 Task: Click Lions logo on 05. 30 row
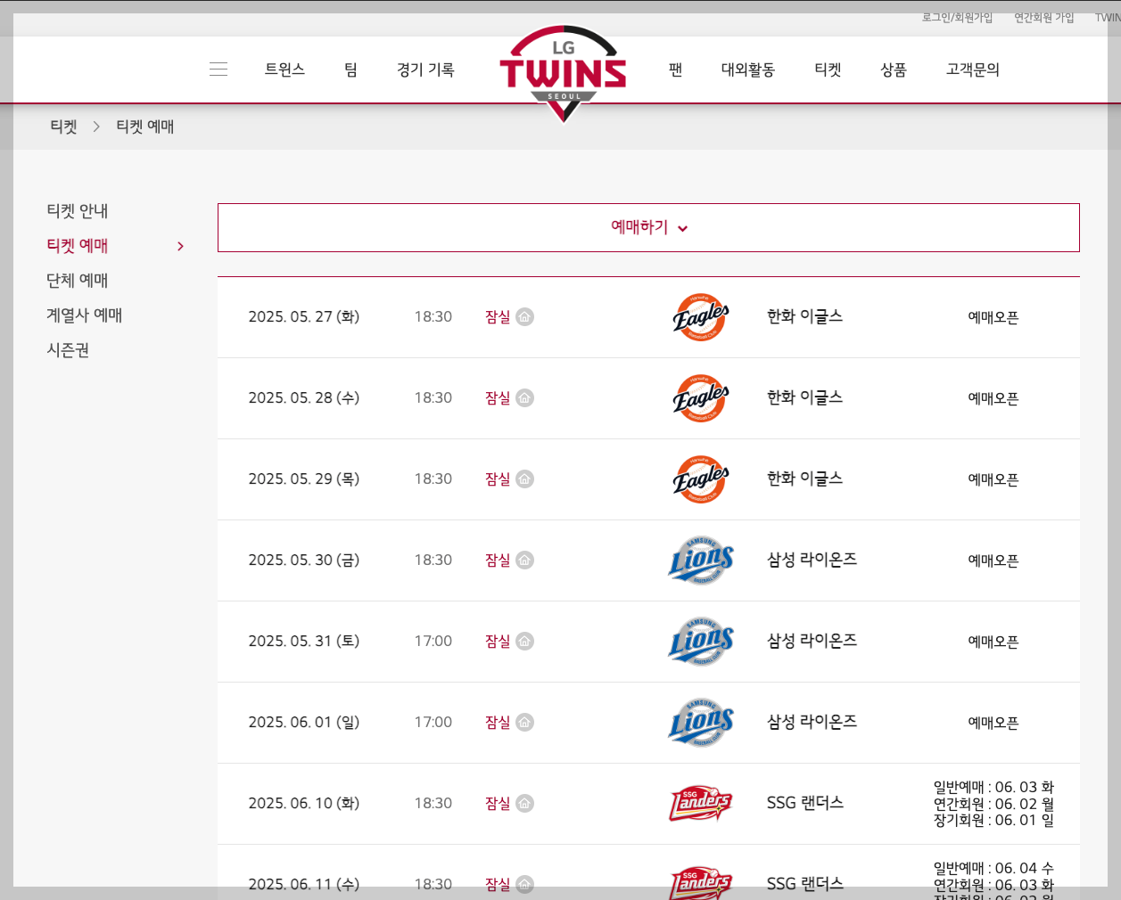click(x=701, y=560)
